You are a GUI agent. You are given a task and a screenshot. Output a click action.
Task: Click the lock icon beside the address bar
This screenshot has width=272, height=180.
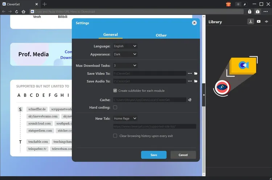coord(250,12)
